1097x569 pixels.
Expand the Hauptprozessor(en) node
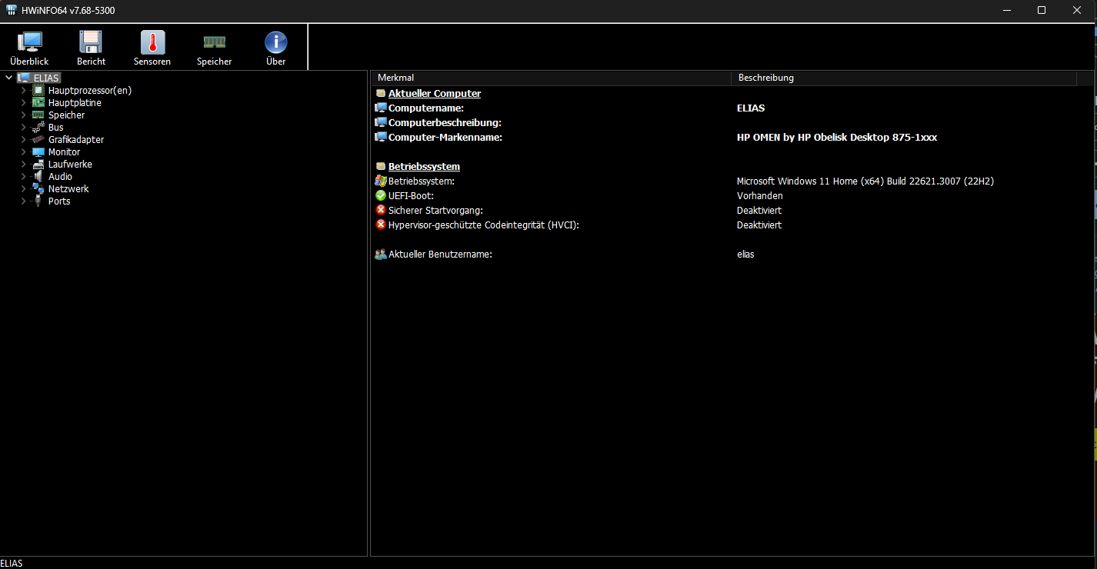pos(23,90)
